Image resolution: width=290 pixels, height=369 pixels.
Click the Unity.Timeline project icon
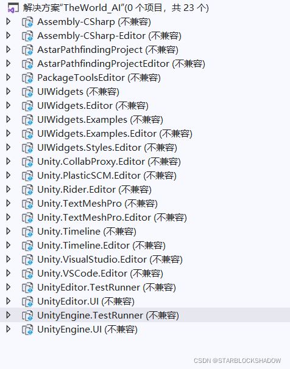pyautogui.click(x=27, y=232)
